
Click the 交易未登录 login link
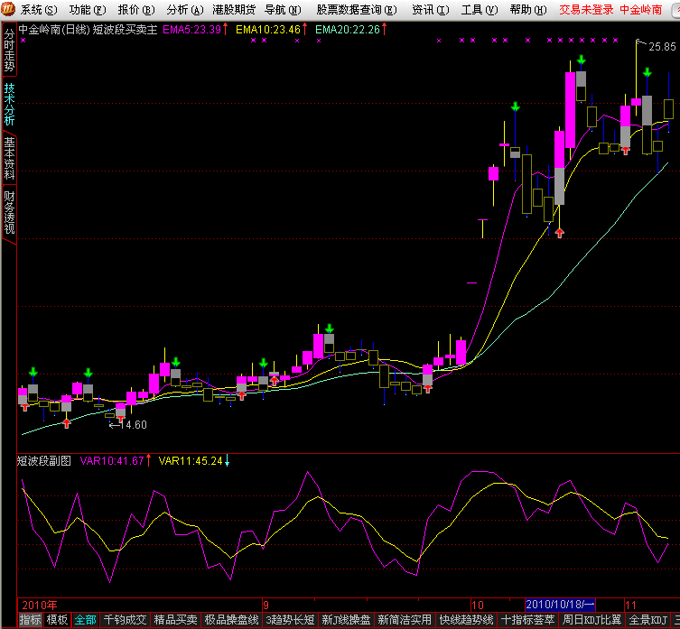586,10
